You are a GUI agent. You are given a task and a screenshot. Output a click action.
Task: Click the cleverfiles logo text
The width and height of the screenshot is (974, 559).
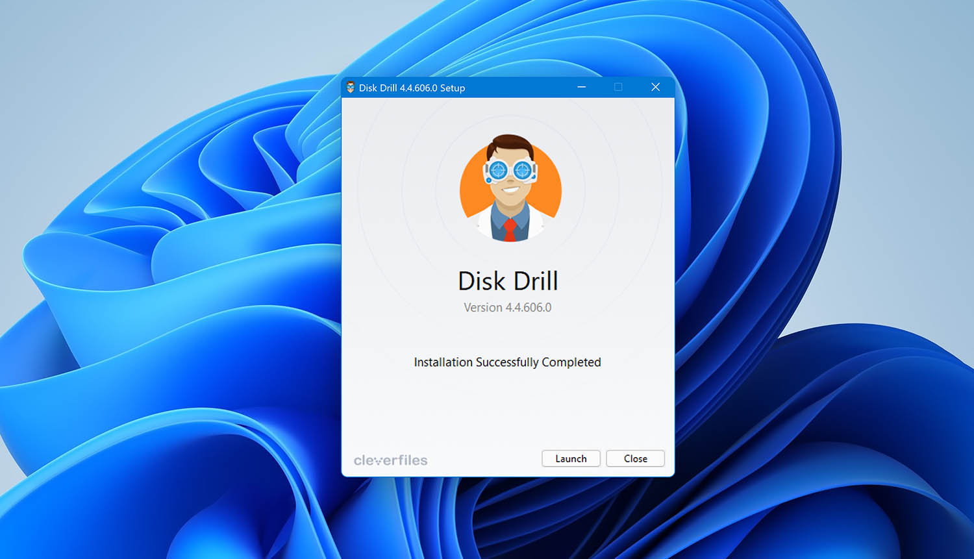390,460
